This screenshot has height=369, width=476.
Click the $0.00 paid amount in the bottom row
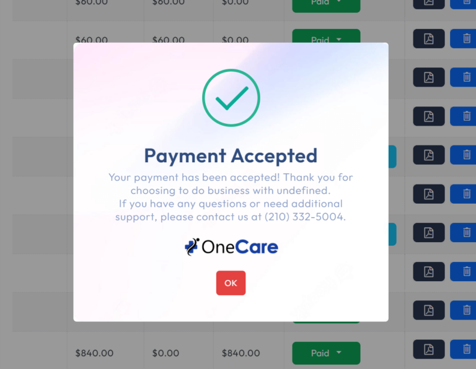165,353
